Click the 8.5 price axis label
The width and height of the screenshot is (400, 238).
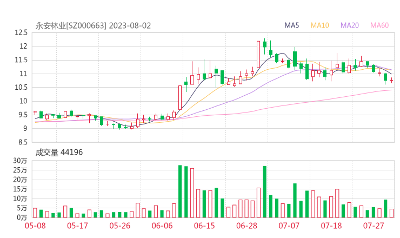click(x=22, y=142)
